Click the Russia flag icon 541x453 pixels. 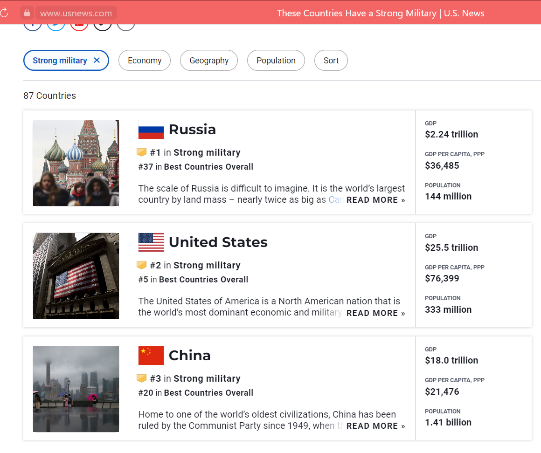151,130
